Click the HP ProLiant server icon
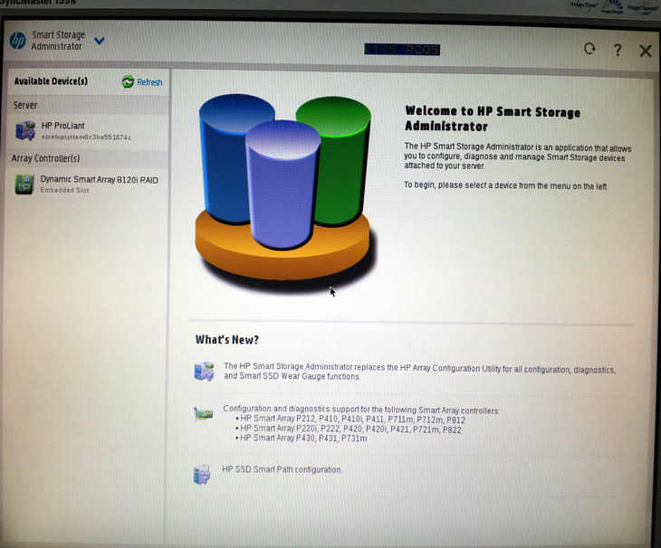This screenshot has height=548, width=661. [25, 130]
